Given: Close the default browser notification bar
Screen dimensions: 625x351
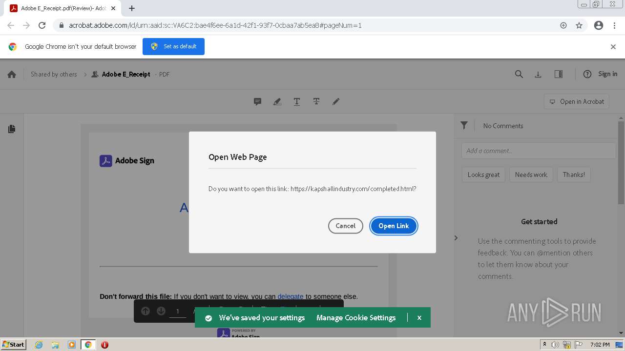Looking at the screenshot, I should tap(613, 47).
